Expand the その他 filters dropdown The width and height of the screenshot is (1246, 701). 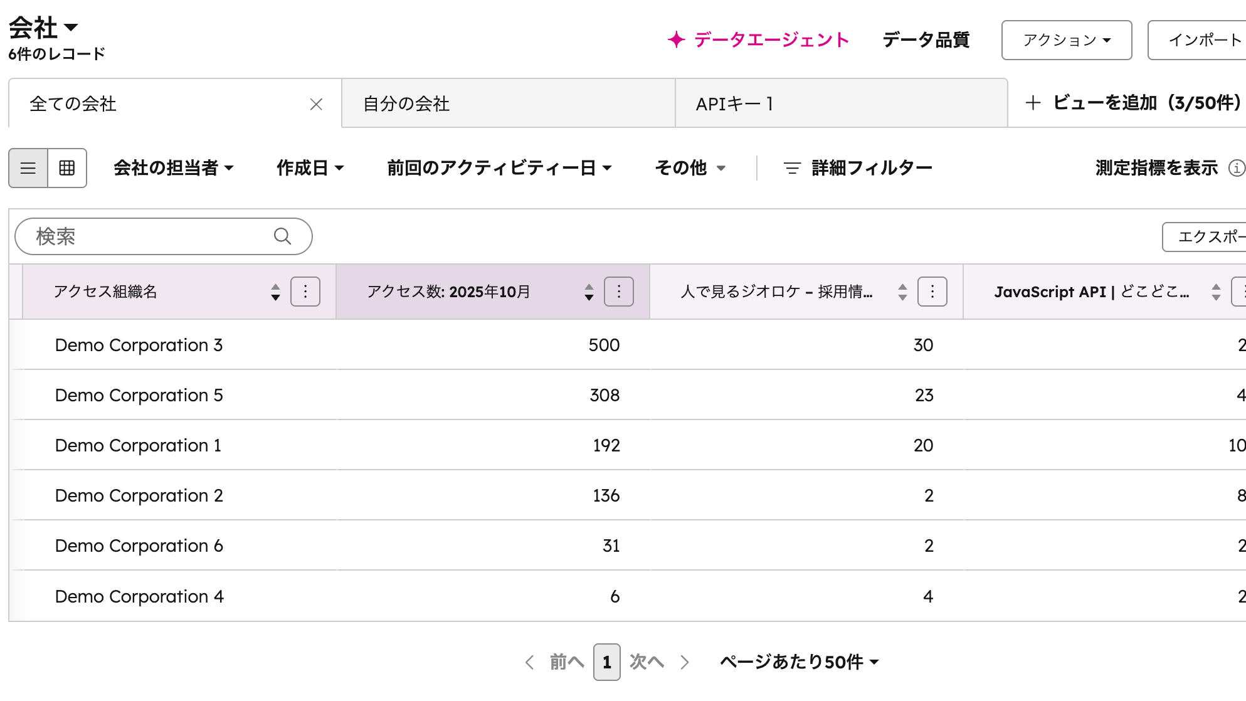coord(690,168)
